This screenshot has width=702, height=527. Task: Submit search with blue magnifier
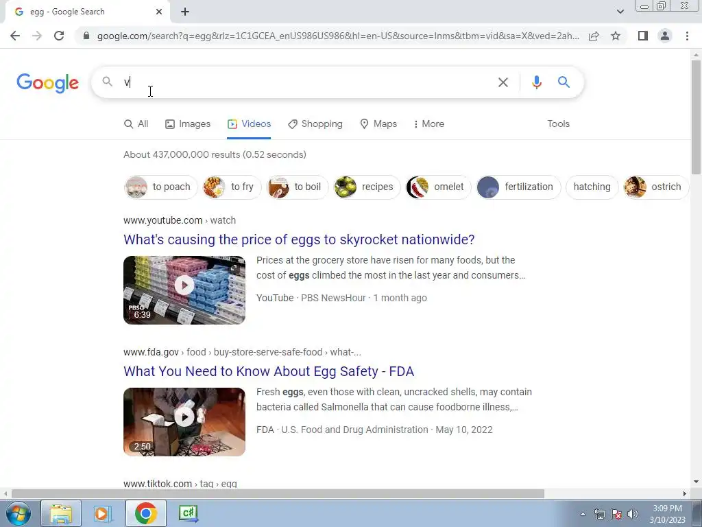click(x=564, y=82)
